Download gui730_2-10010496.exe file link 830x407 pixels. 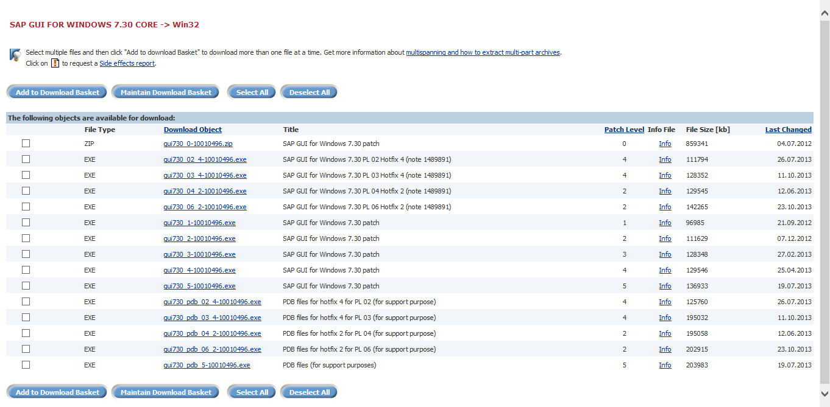point(200,238)
